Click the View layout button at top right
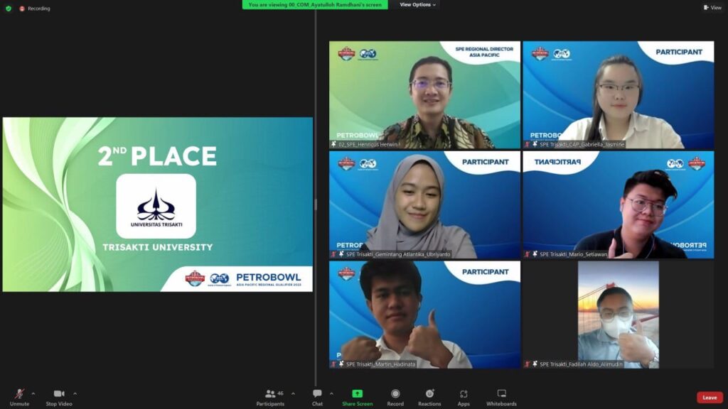The width and height of the screenshot is (728, 409). pyautogui.click(x=712, y=7)
